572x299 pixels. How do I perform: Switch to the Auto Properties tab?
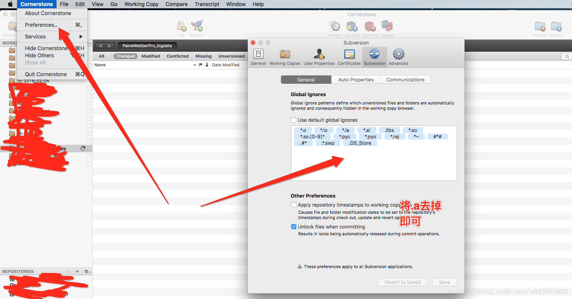[356, 80]
